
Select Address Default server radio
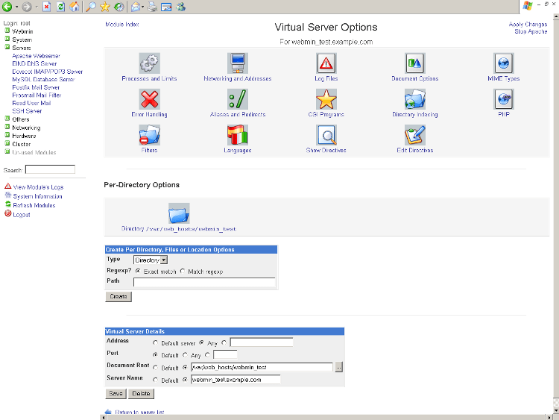tap(155, 342)
